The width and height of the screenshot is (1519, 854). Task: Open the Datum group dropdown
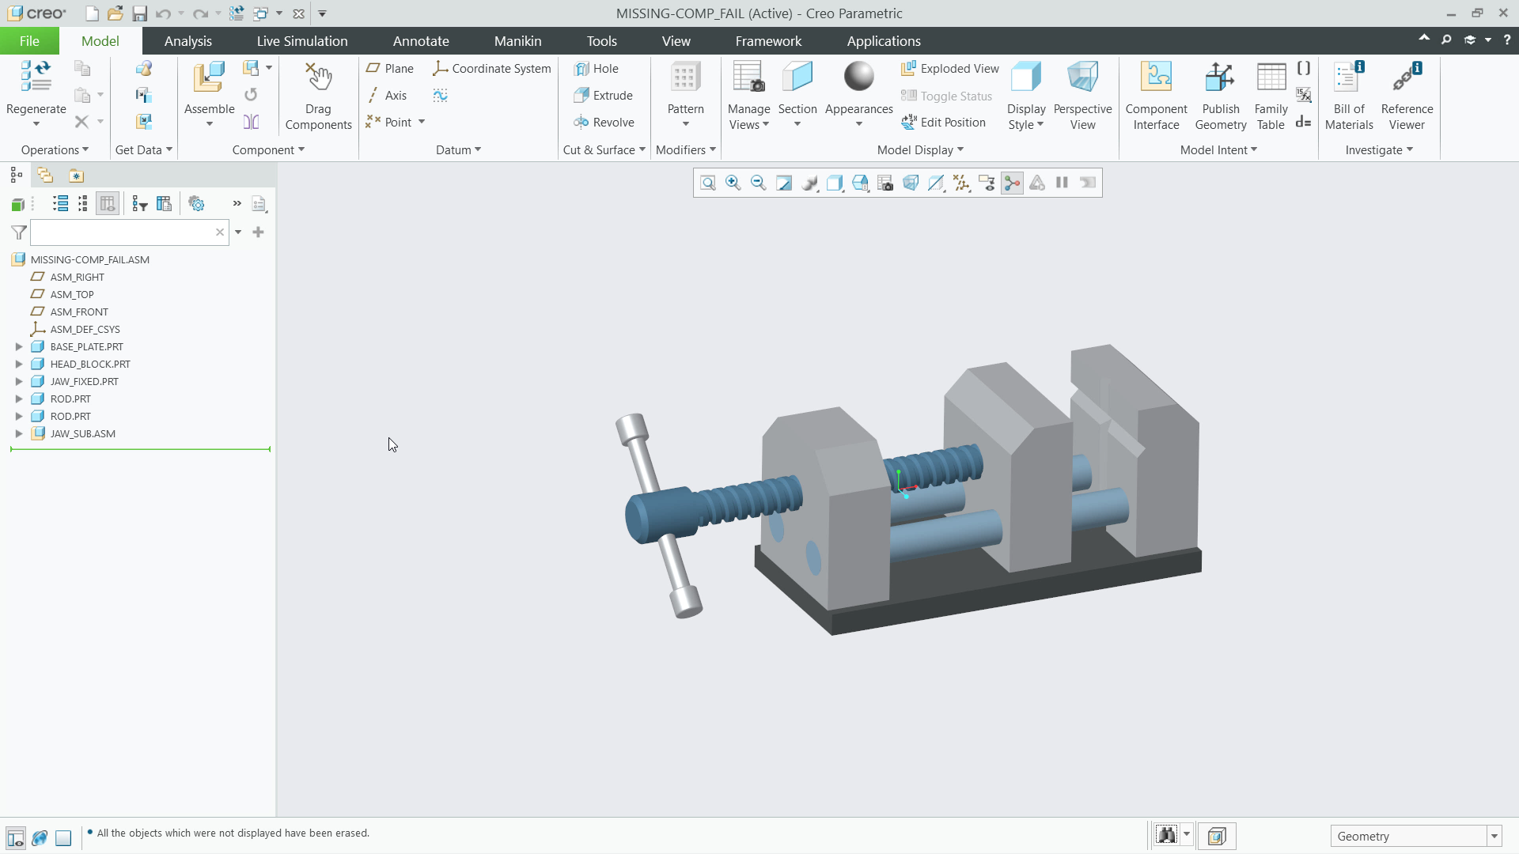(458, 150)
